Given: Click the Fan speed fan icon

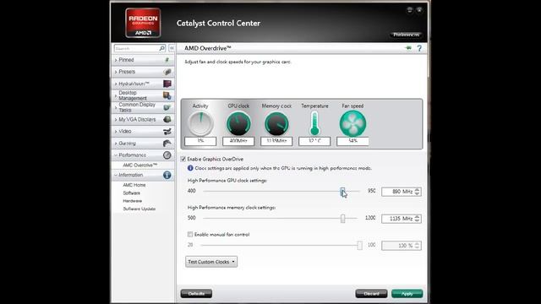Looking at the screenshot, I should pyautogui.click(x=352, y=123).
